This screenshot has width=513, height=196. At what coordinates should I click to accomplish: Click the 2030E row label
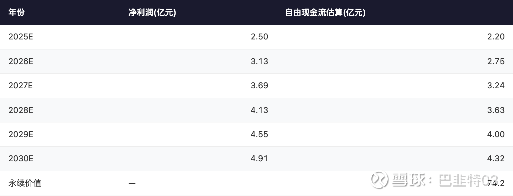pos(21,159)
